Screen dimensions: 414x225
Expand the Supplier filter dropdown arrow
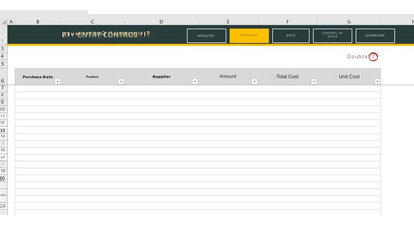click(195, 82)
